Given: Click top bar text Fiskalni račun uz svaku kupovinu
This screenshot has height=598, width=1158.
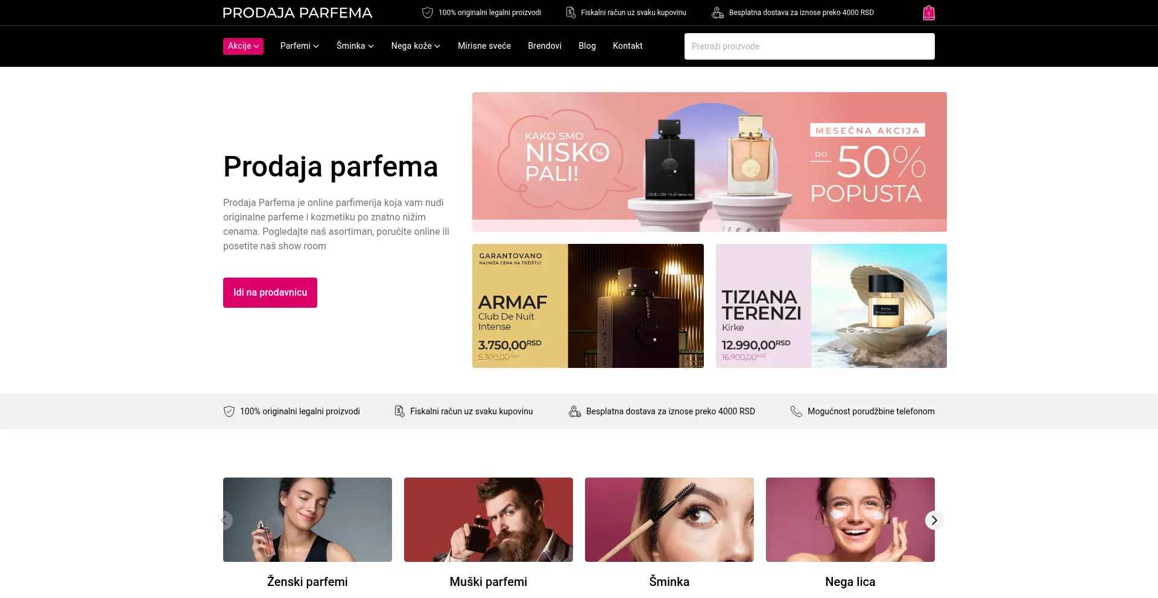Looking at the screenshot, I should point(633,13).
